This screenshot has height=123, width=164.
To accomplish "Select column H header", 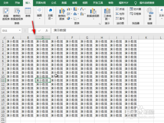I will click(102, 38).
